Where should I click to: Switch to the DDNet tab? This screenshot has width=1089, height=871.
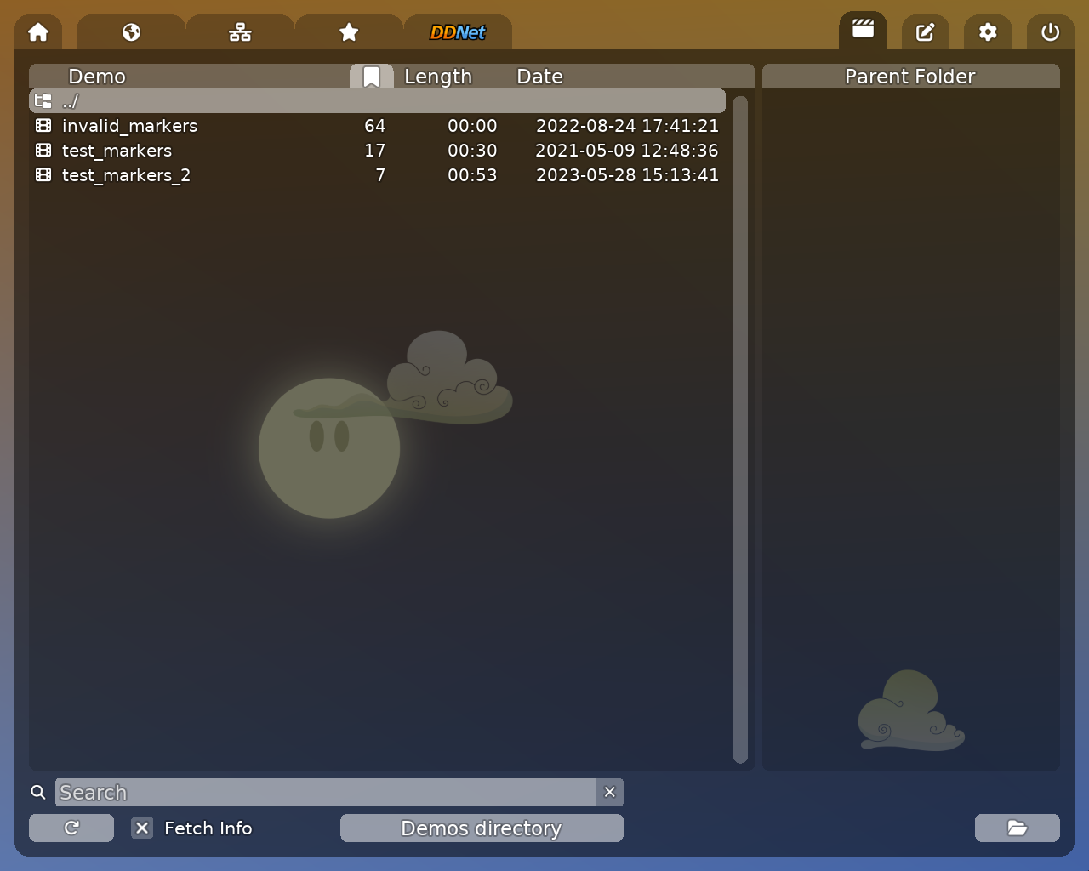tap(459, 32)
